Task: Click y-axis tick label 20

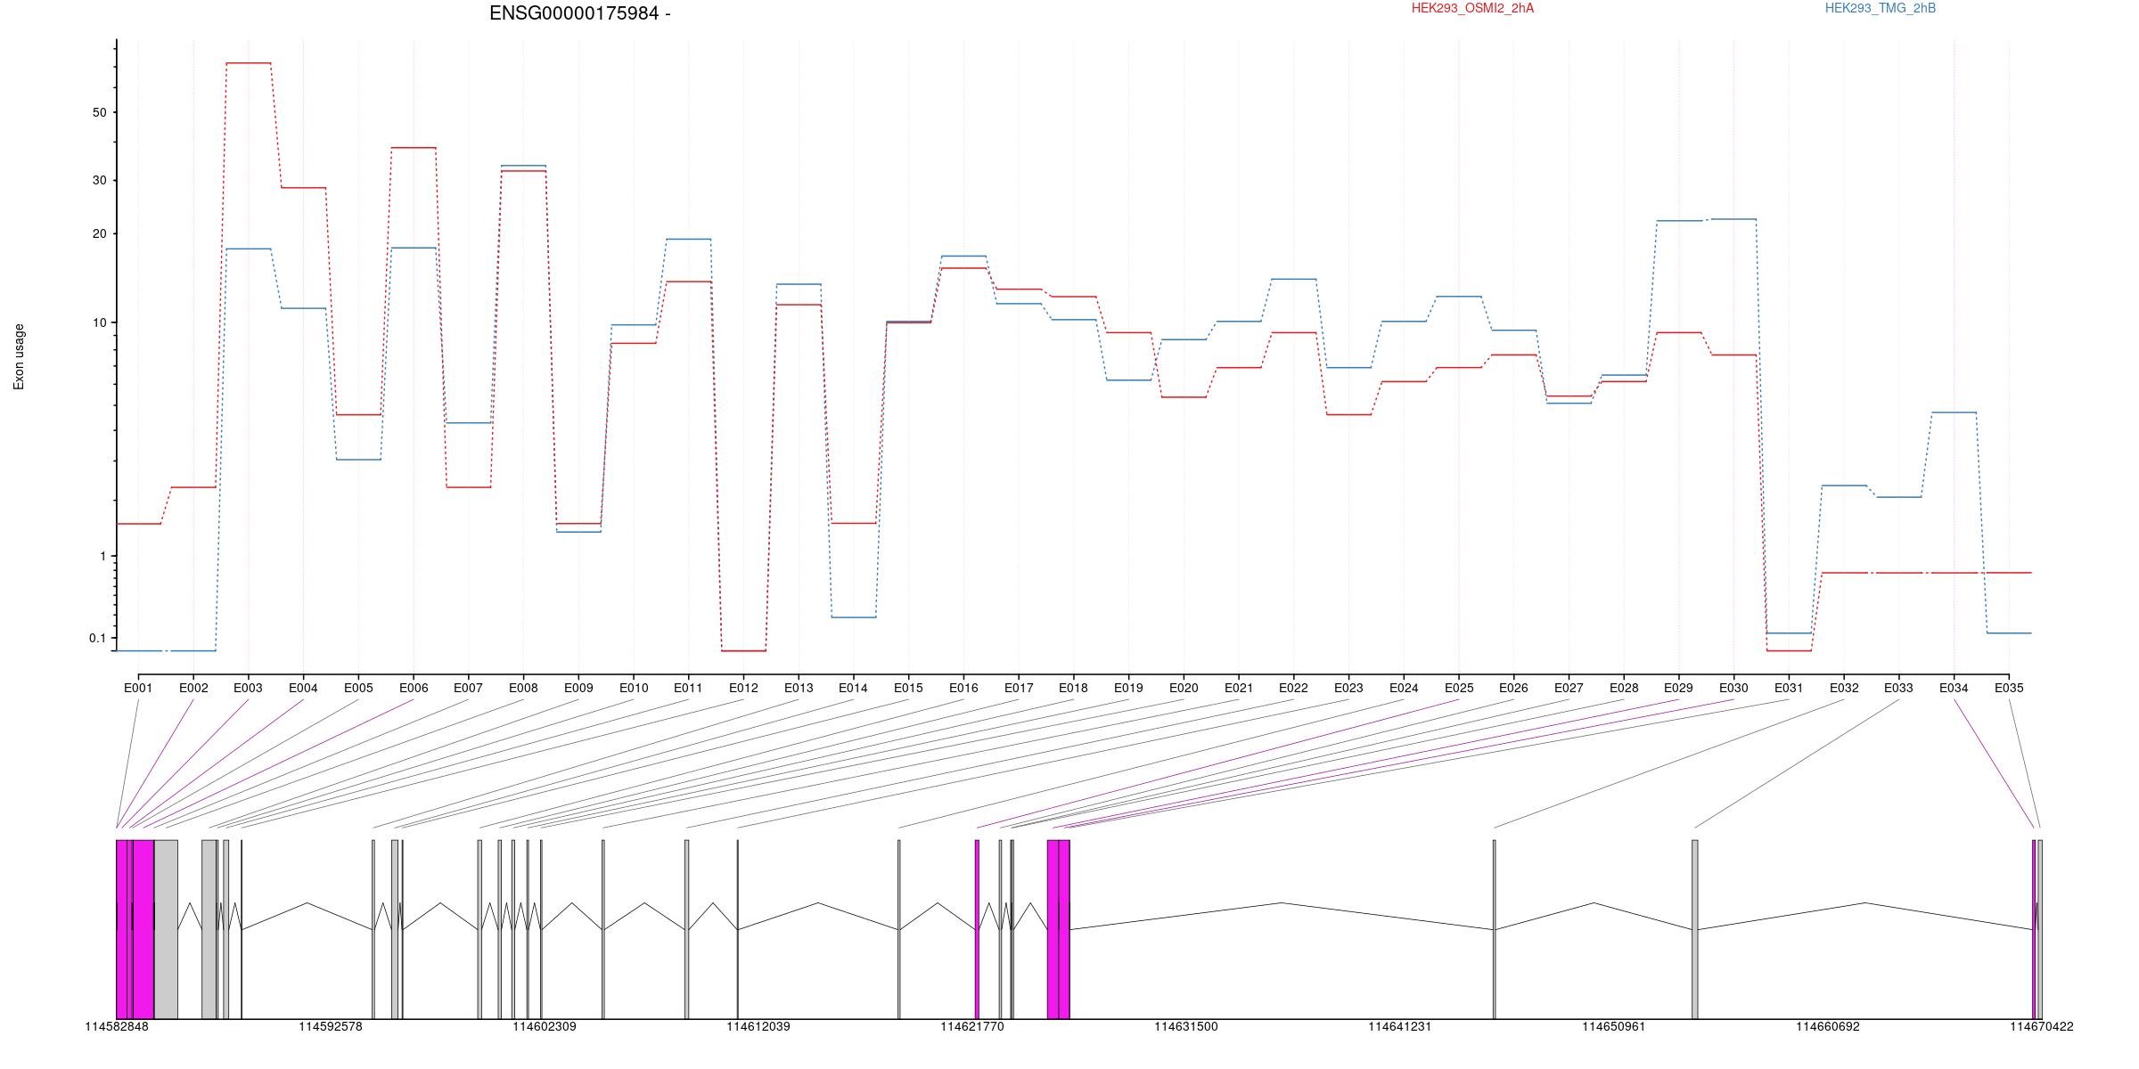Action: (99, 233)
